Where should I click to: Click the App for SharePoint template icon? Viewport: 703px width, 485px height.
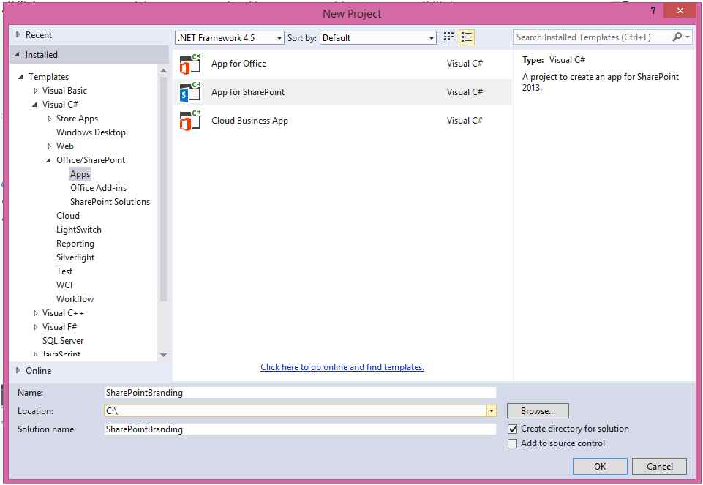click(x=190, y=92)
